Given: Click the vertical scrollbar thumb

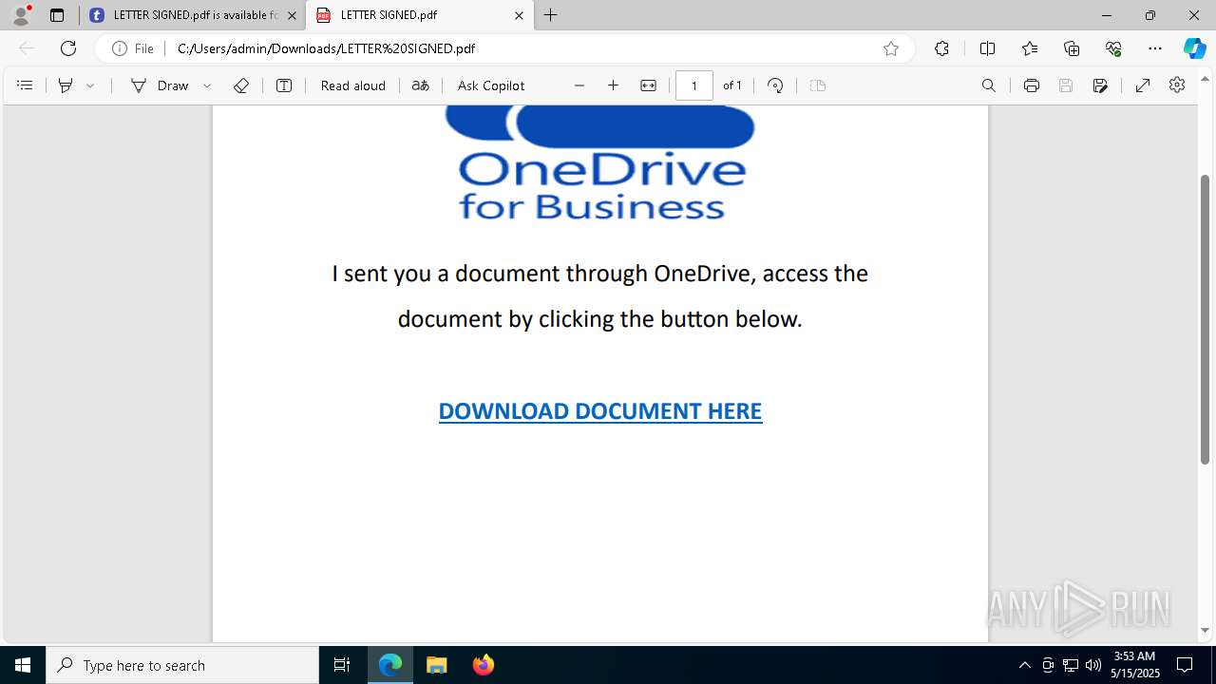Looking at the screenshot, I should 1206,319.
